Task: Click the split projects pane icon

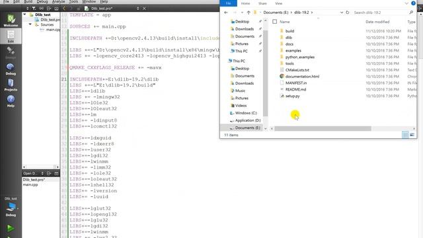Action: click(49, 9)
